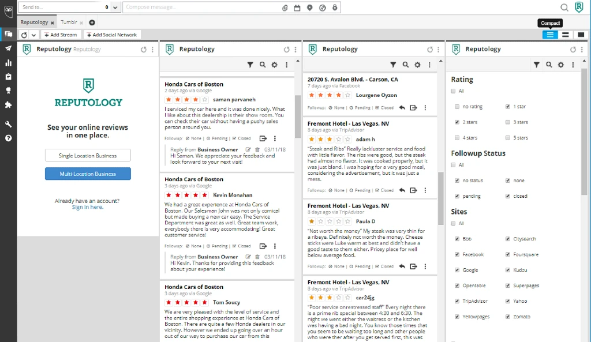Viewport: 591px width, 342px height.
Task: Choose Single Location Business
Action: point(88,156)
